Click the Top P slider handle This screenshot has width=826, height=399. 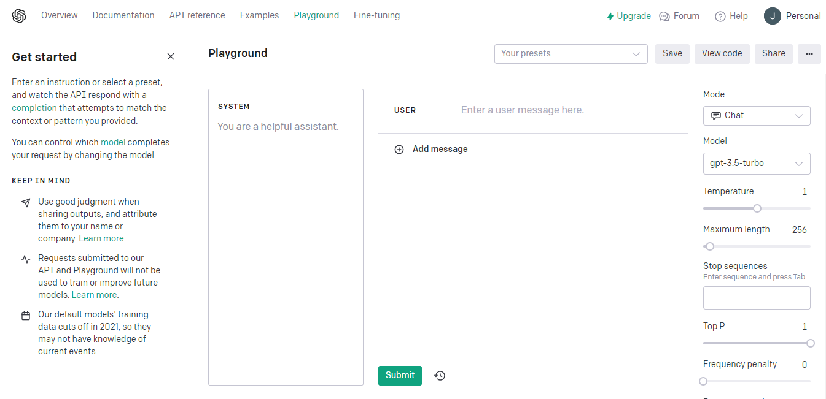(811, 343)
